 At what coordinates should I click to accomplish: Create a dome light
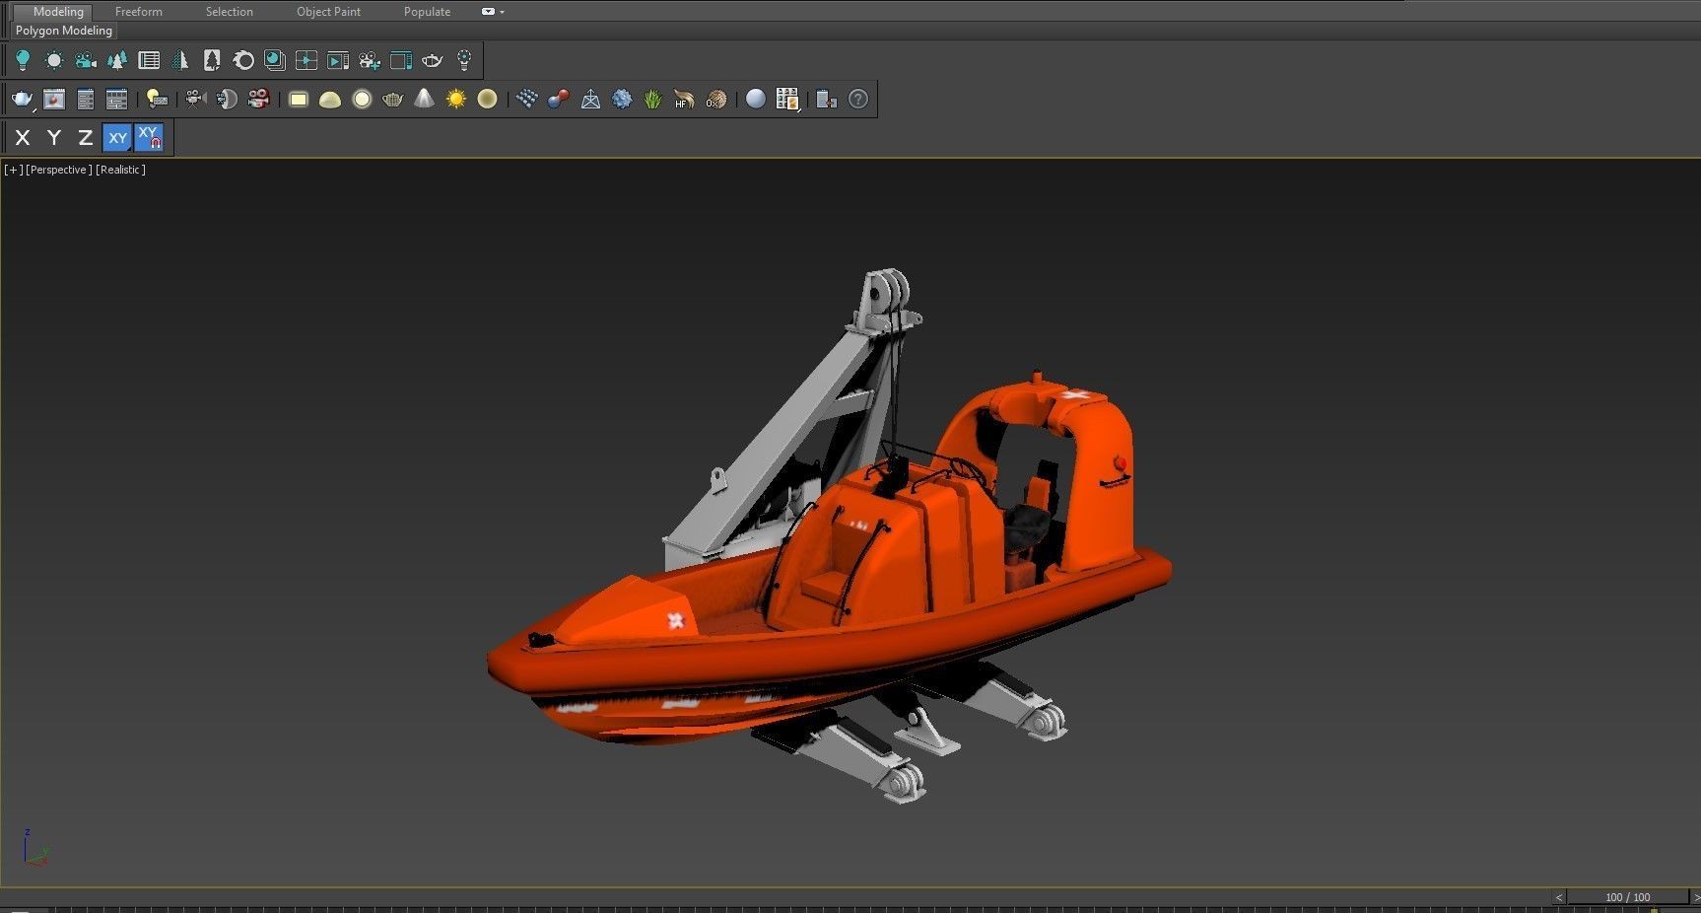(x=330, y=99)
